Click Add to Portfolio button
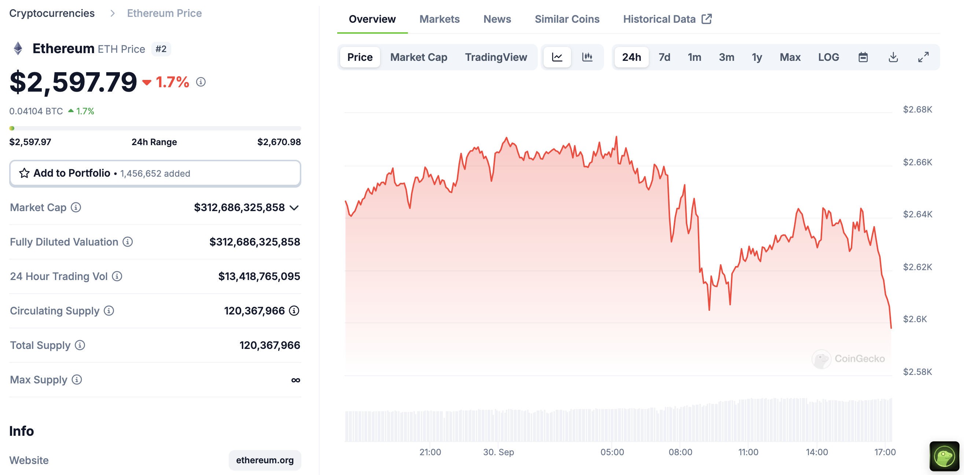964x475 pixels. pyautogui.click(x=155, y=173)
